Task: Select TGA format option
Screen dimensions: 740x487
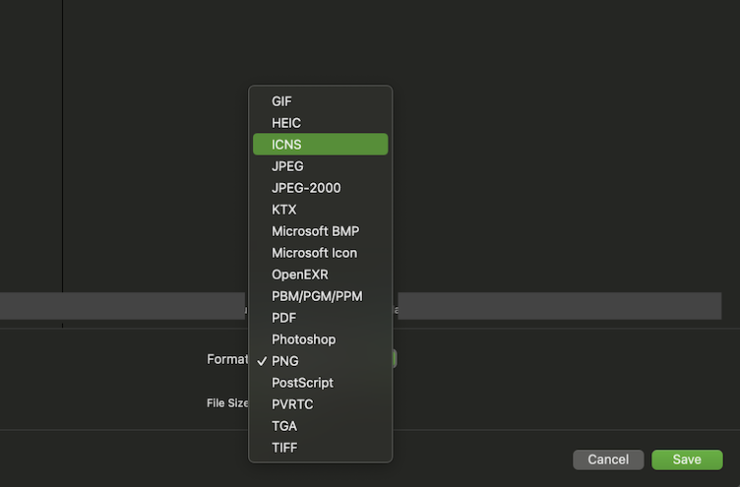Action: (283, 426)
